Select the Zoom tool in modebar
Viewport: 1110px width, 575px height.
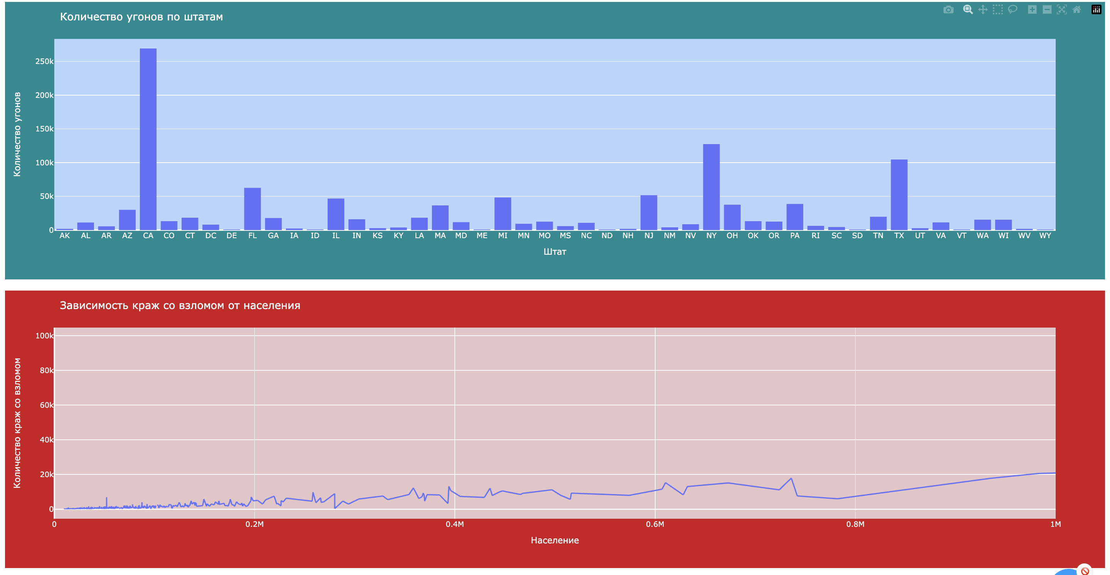click(x=968, y=10)
